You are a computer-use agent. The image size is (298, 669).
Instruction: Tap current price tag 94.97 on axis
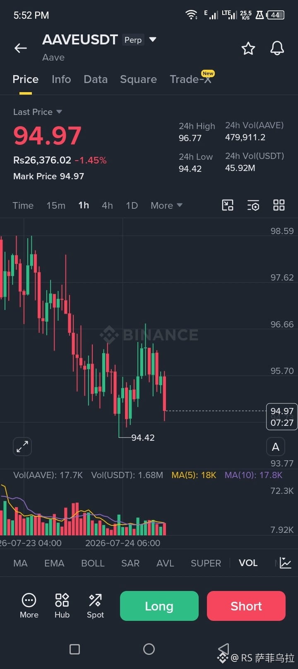click(x=282, y=417)
